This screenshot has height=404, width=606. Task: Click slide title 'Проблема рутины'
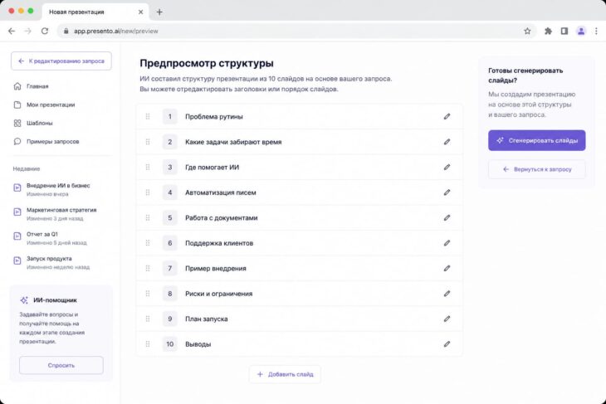point(213,117)
